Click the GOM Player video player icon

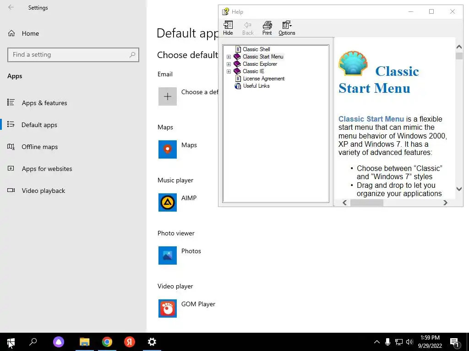(168, 308)
